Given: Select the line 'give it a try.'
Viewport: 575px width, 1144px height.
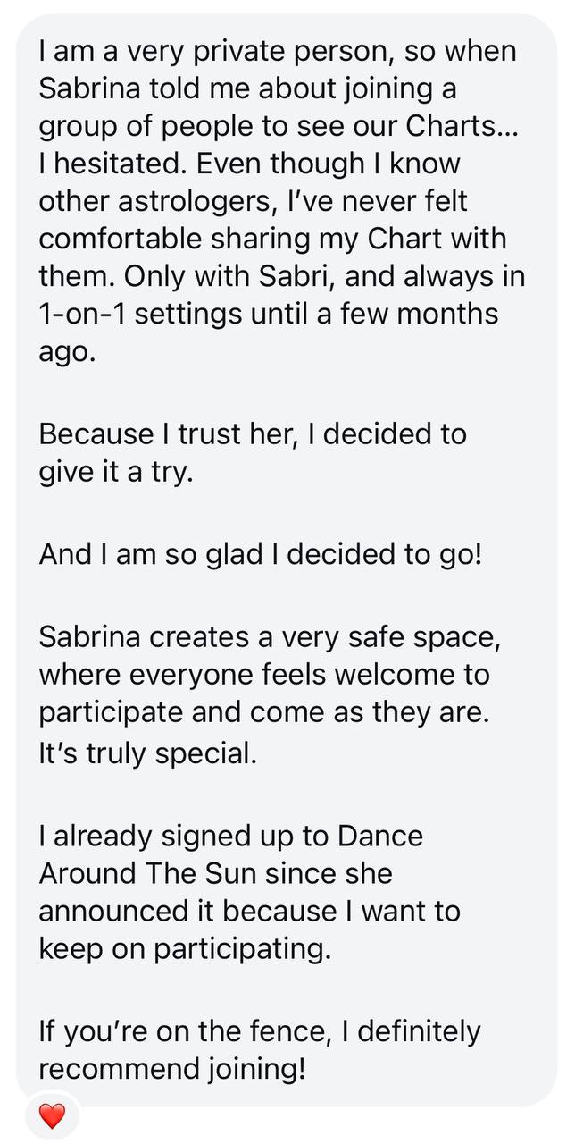Looking at the screenshot, I should pyautogui.click(x=115, y=472).
